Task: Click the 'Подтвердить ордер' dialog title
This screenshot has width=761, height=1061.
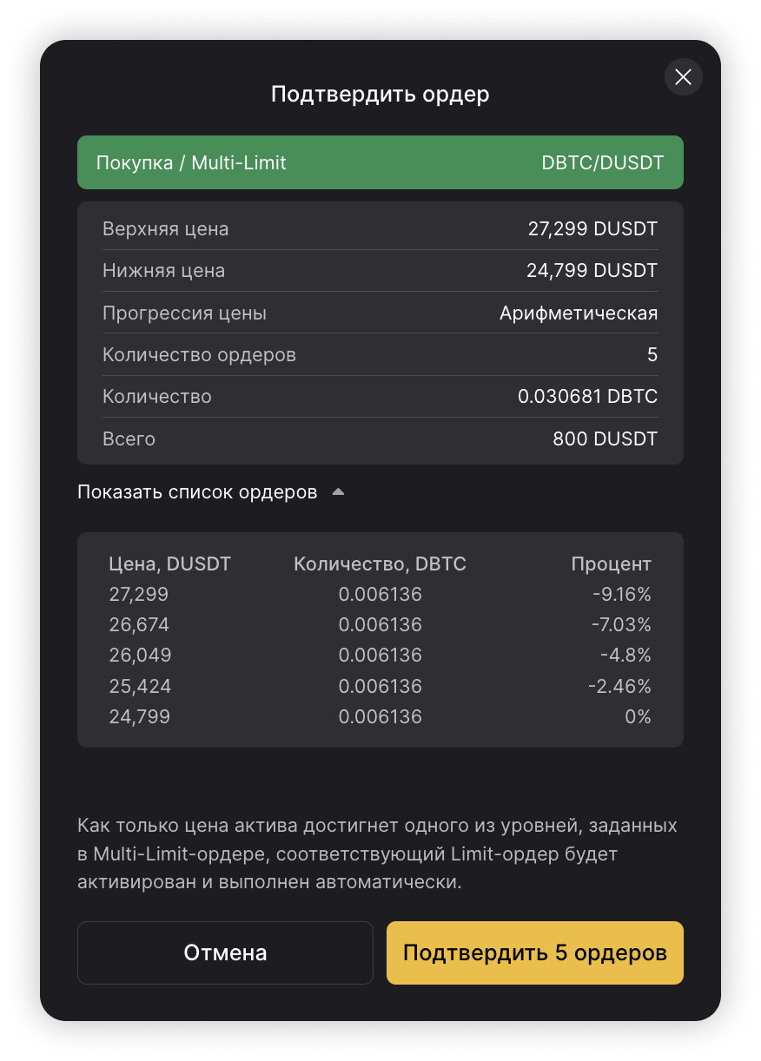Action: (380, 94)
